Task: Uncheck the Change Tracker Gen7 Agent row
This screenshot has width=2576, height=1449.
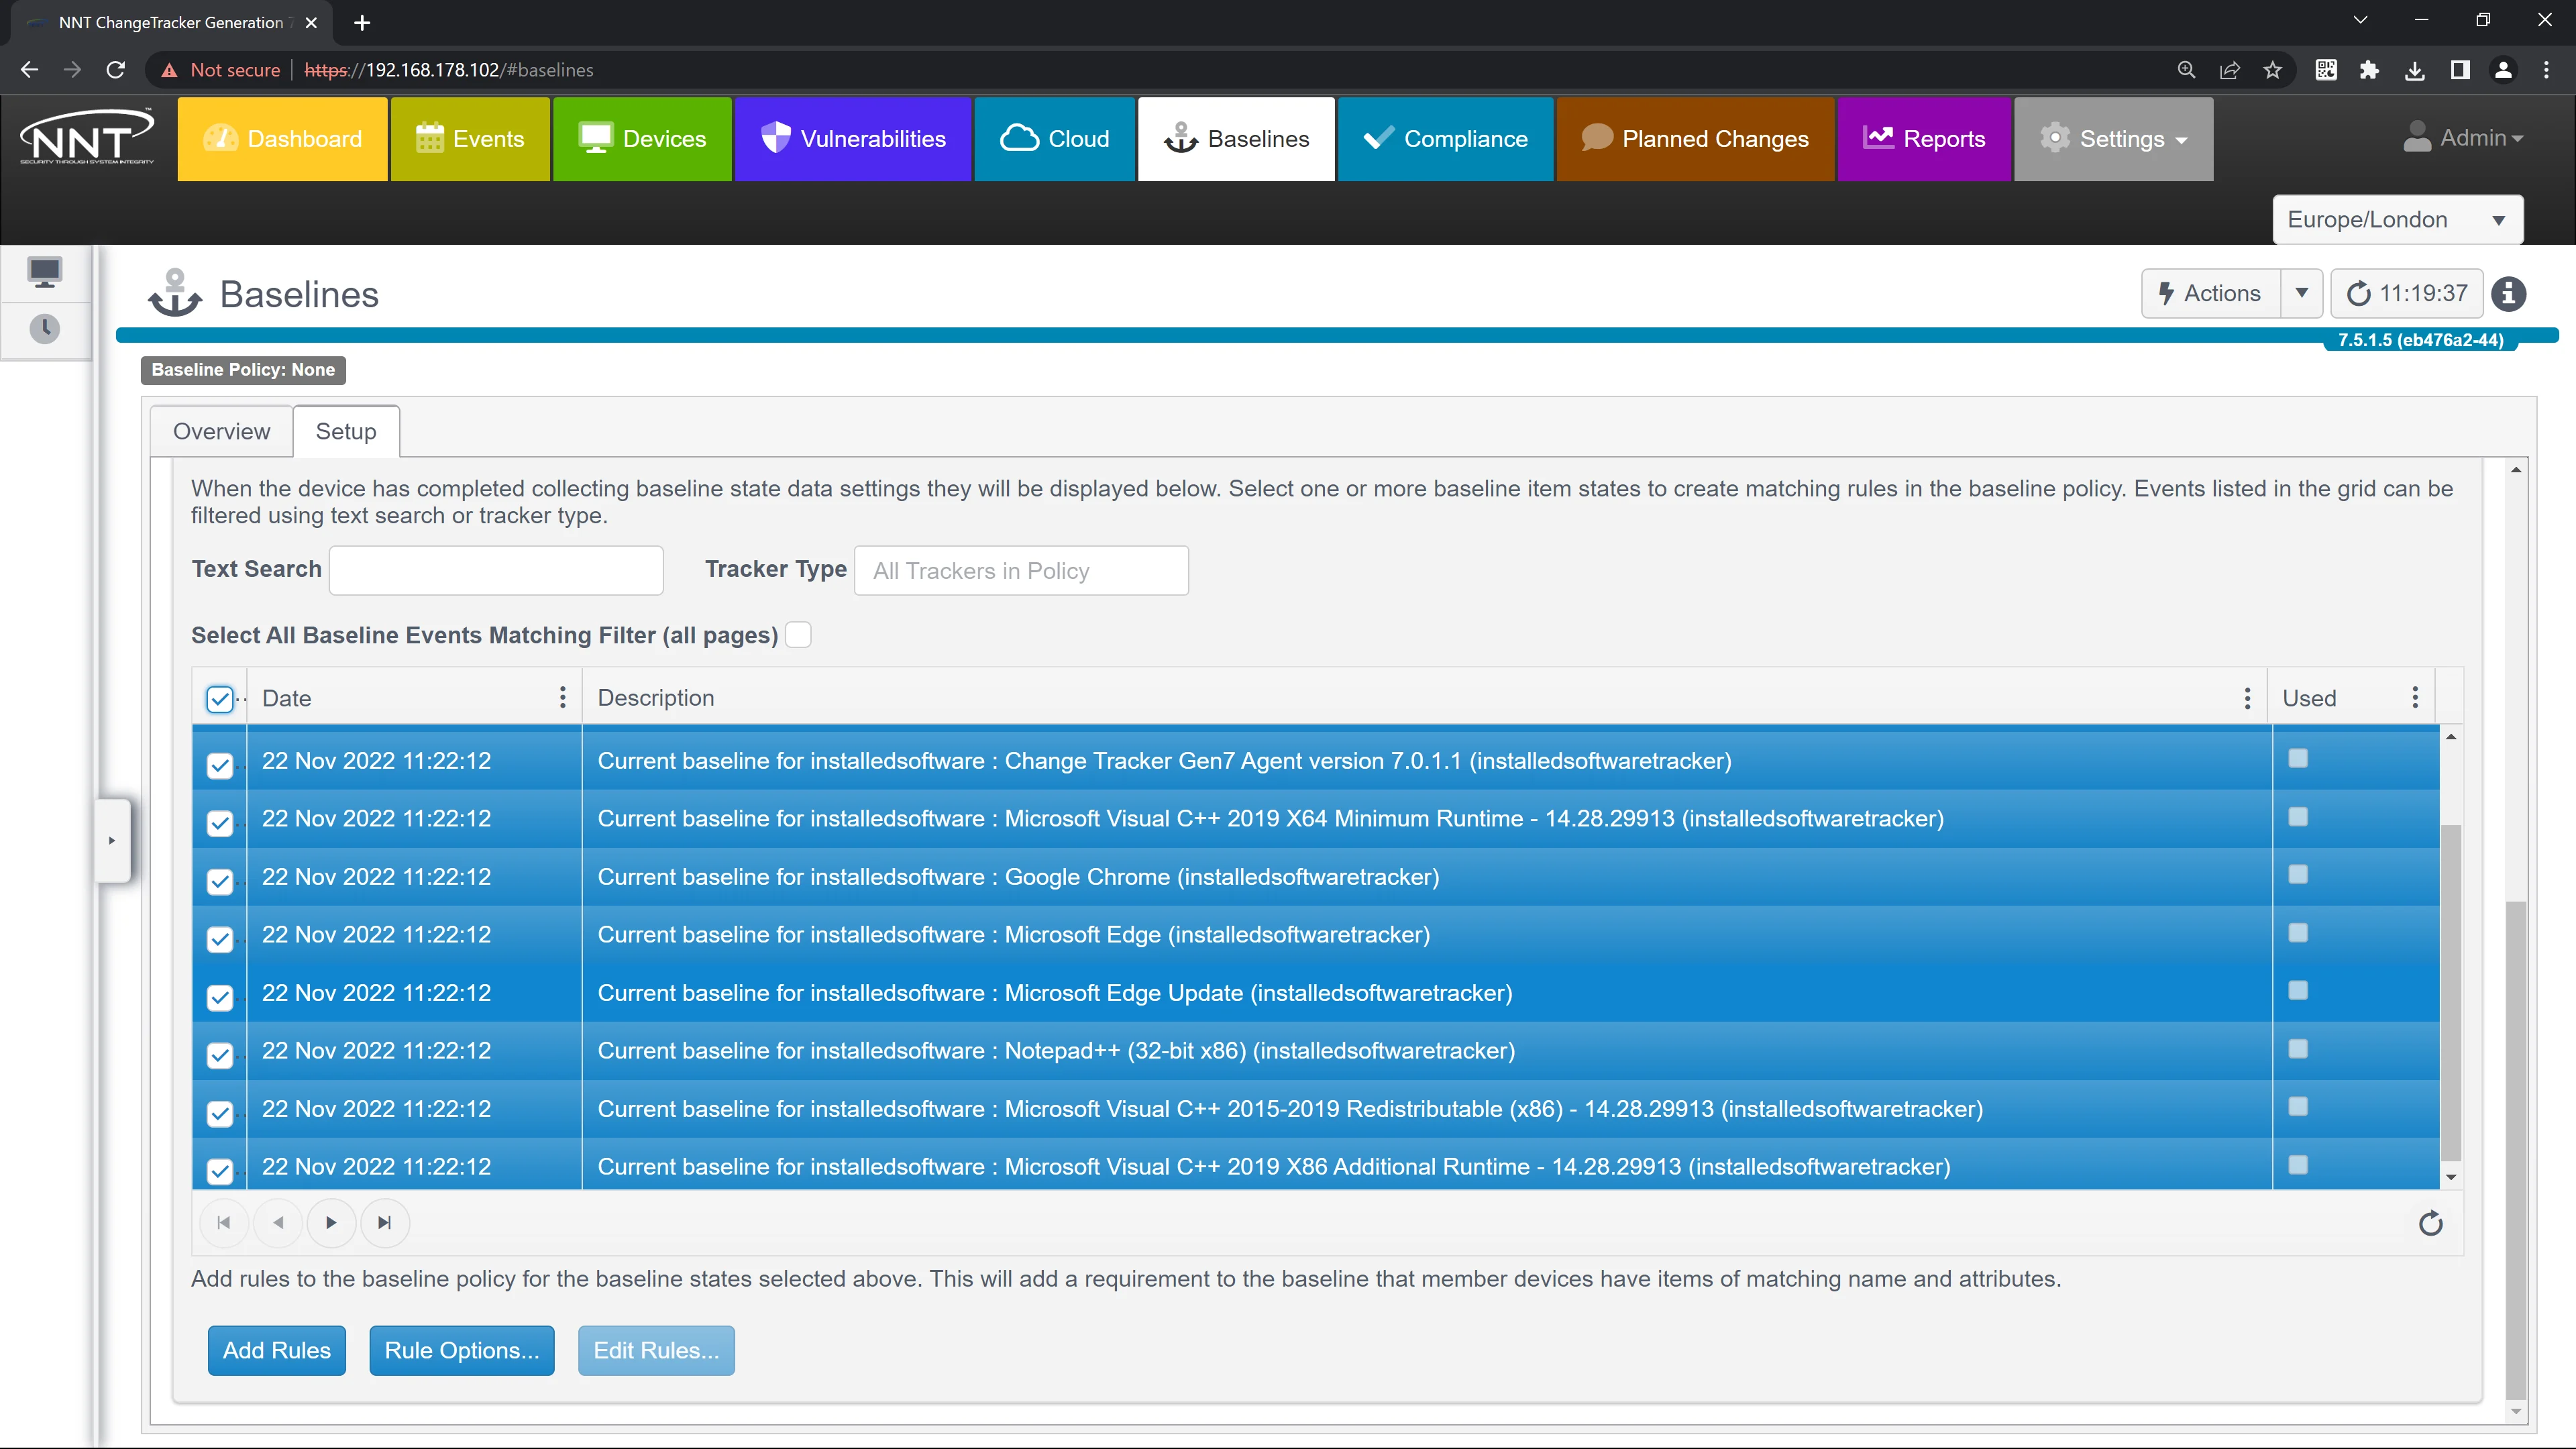Action: pyautogui.click(x=220, y=765)
